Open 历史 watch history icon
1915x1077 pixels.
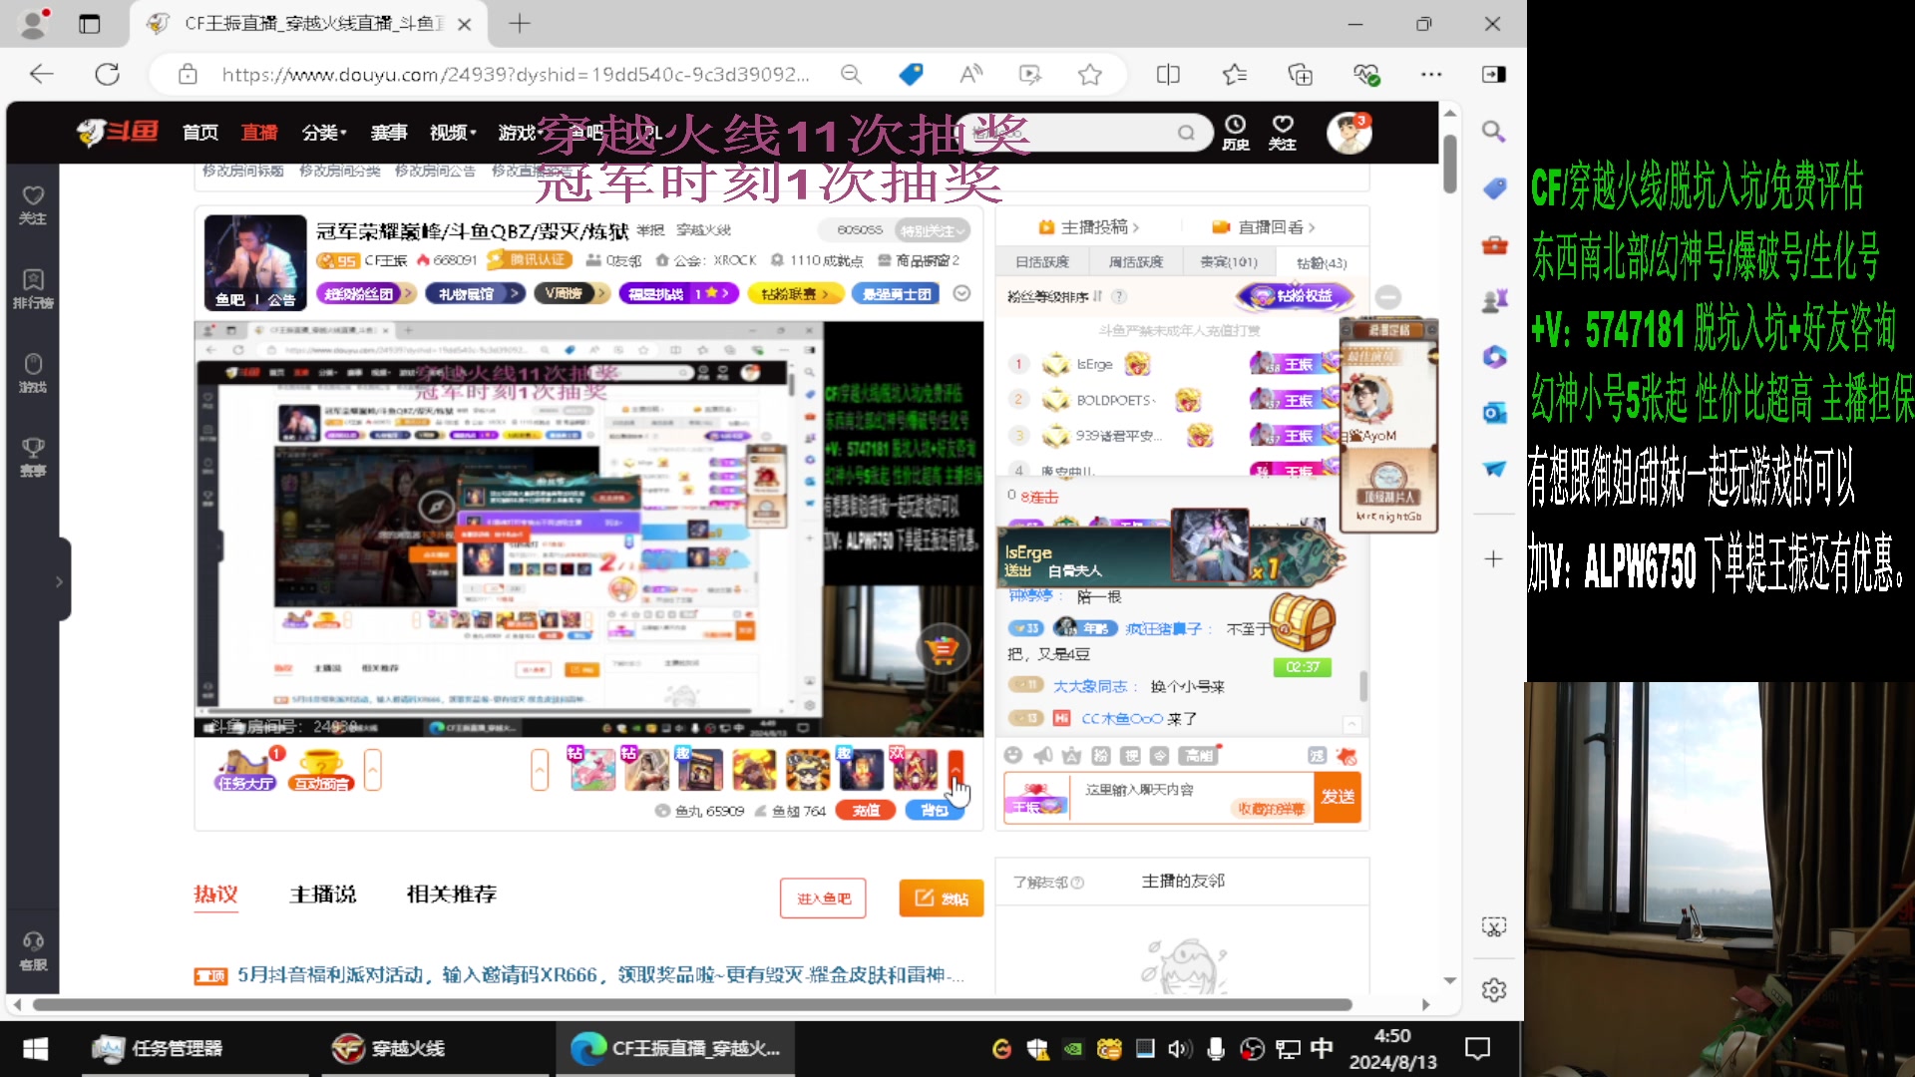(1236, 132)
